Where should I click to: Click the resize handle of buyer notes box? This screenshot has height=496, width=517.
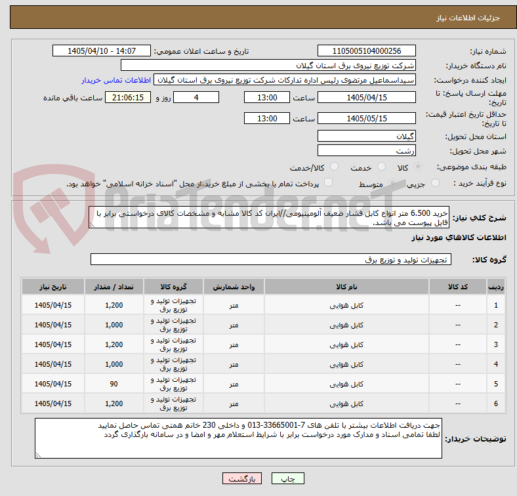(38, 455)
